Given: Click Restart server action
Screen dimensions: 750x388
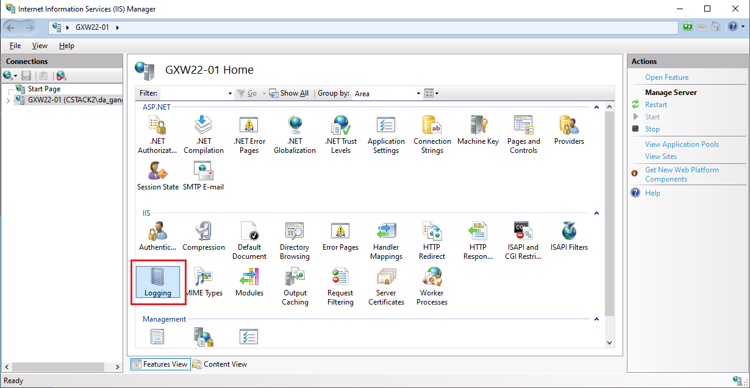Looking at the screenshot, I should click(656, 105).
